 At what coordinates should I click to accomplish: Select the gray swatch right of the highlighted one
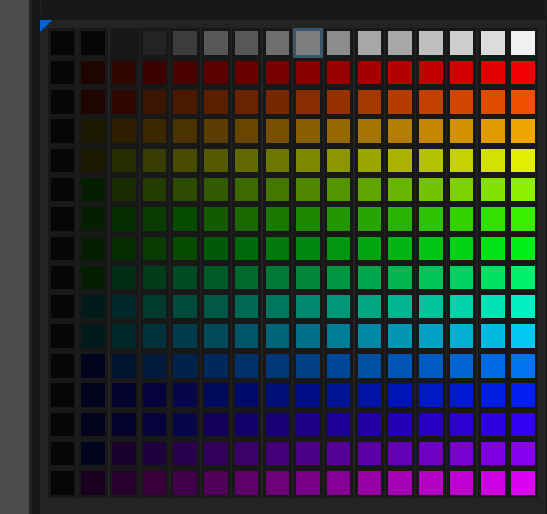click(x=339, y=43)
